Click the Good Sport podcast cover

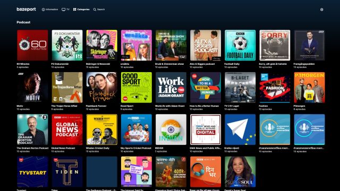pos(137,88)
